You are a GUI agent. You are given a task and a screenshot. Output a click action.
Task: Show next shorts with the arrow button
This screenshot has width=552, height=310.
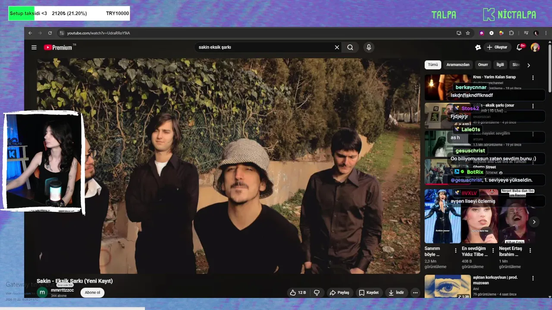point(534,222)
